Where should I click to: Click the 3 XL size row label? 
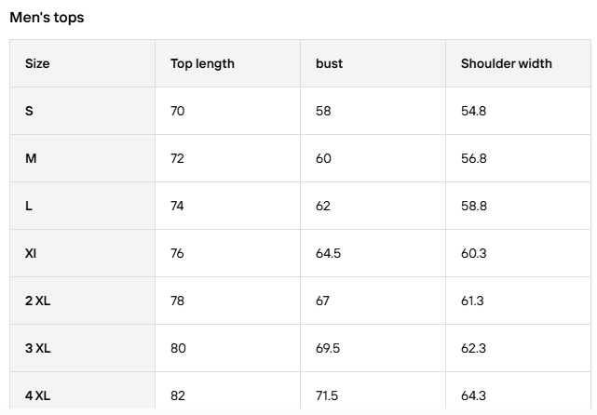[x=37, y=349]
